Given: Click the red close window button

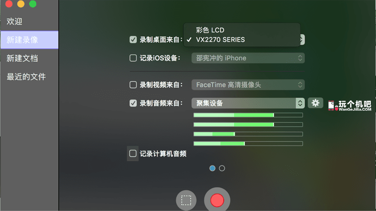Looking at the screenshot, I should point(9,4).
